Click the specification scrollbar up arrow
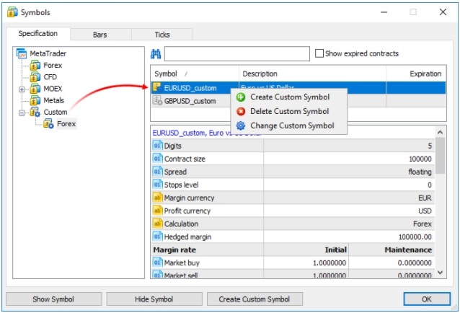The image size is (460, 313). 440,132
